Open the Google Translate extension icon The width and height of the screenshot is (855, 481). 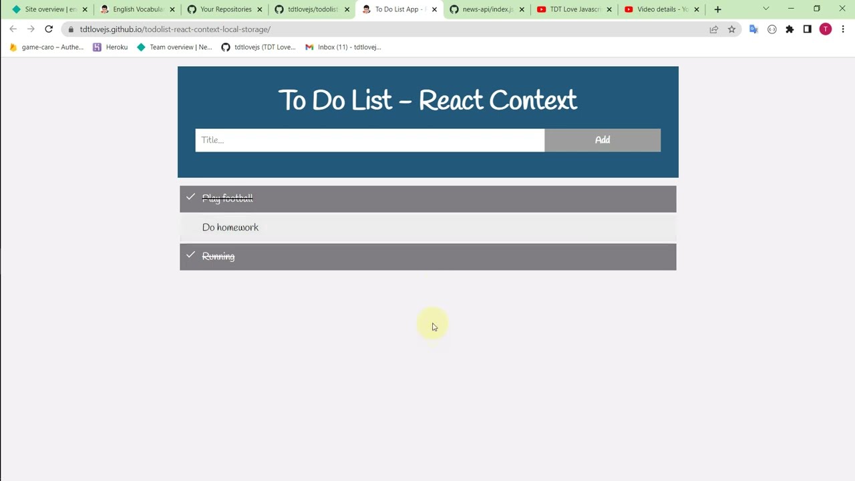click(x=754, y=29)
